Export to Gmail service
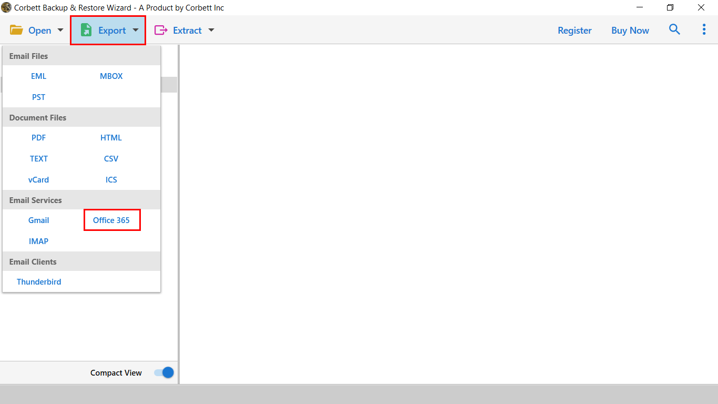This screenshot has height=404, width=718. click(x=38, y=220)
